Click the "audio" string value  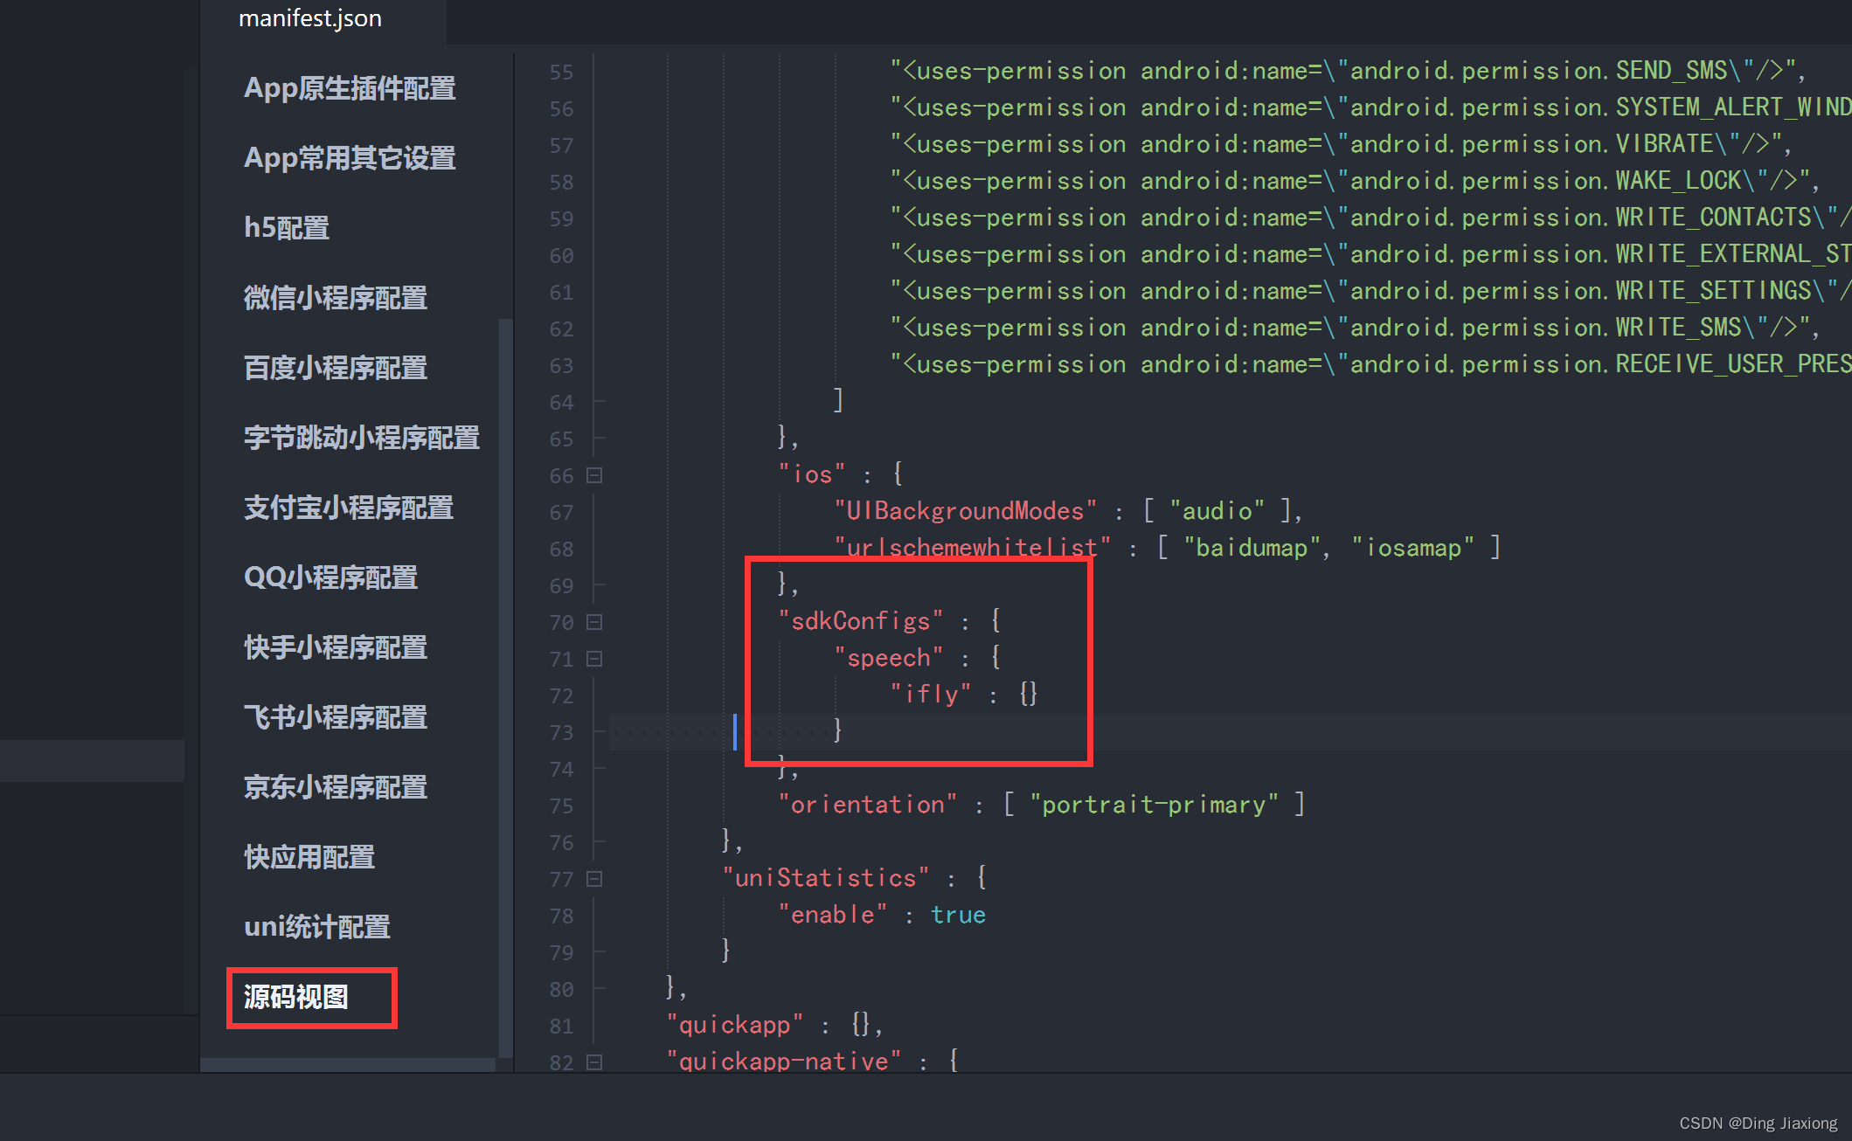1217,511
